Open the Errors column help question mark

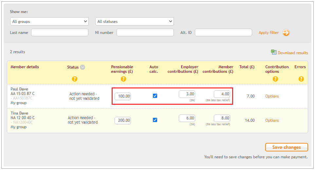[301, 79]
